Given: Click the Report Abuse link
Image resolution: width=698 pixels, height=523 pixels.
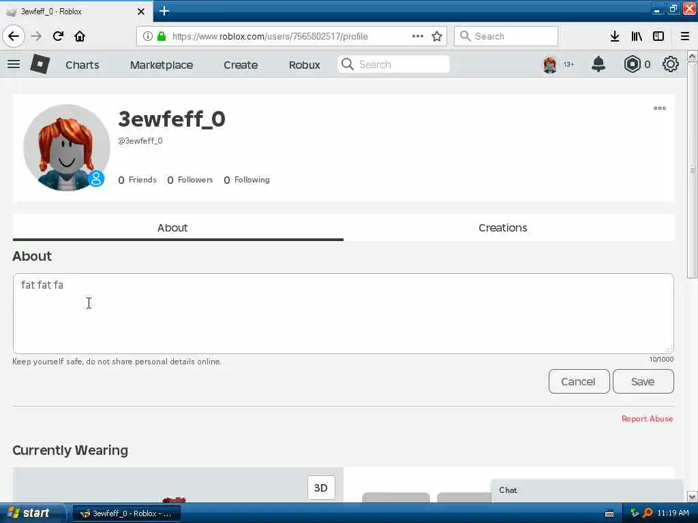Looking at the screenshot, I should click(x=647, y=419).
